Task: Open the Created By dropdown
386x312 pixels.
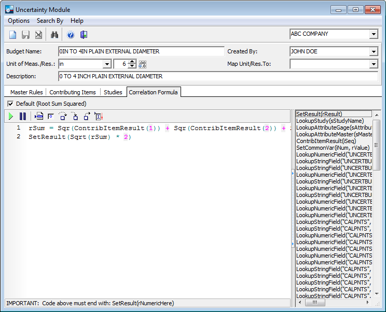Action: (374, 52)
